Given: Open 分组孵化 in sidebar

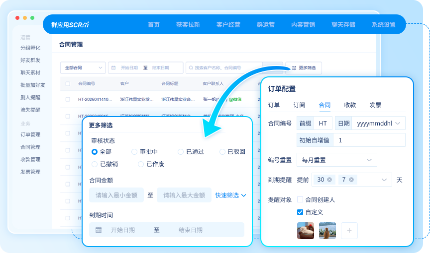Looking at the screenshot, I should tap(30, 48).
